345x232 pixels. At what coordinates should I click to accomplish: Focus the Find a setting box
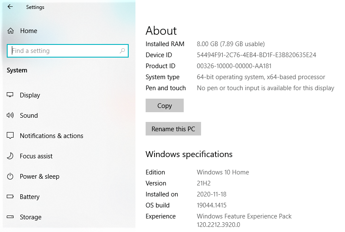(x=68, y=51)
